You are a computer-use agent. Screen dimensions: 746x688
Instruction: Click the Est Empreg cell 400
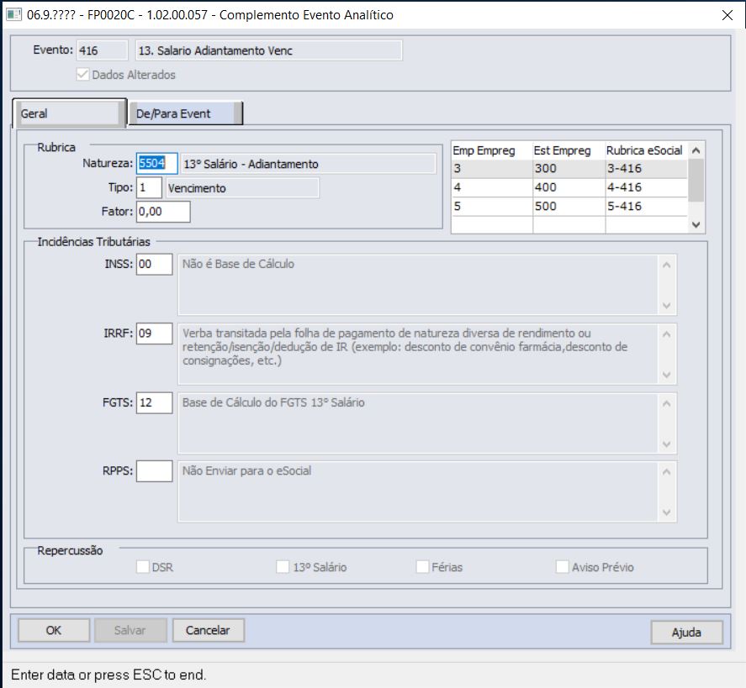569,187
